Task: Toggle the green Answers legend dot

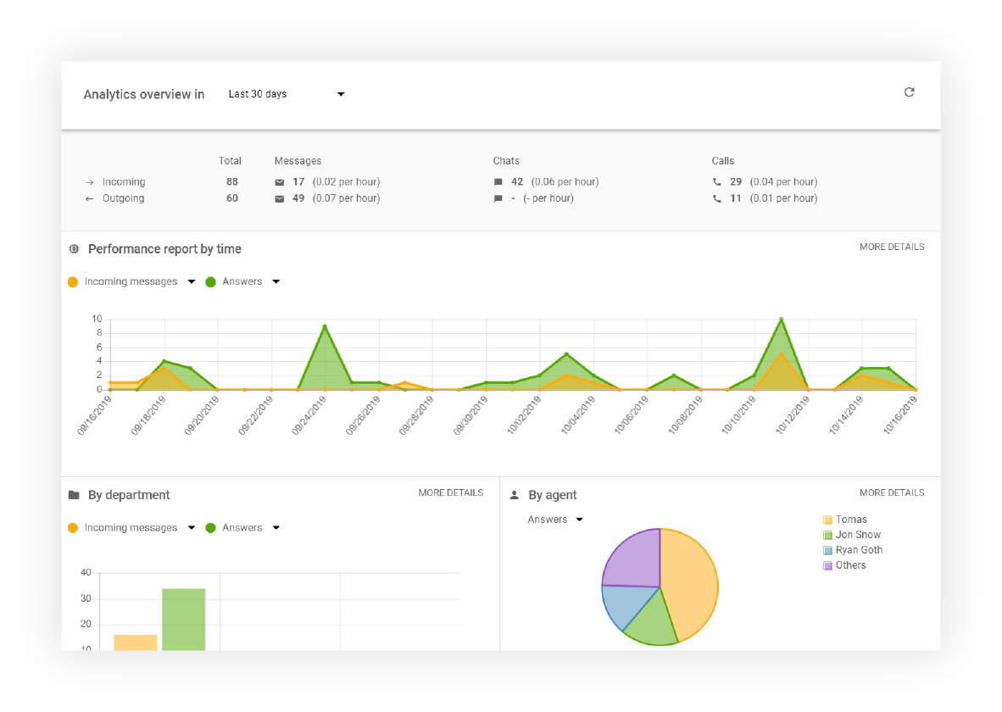Action: [209, 281]
